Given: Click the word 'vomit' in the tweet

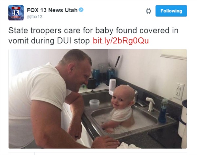Looking at the screenshot, I should coord(19,41).
